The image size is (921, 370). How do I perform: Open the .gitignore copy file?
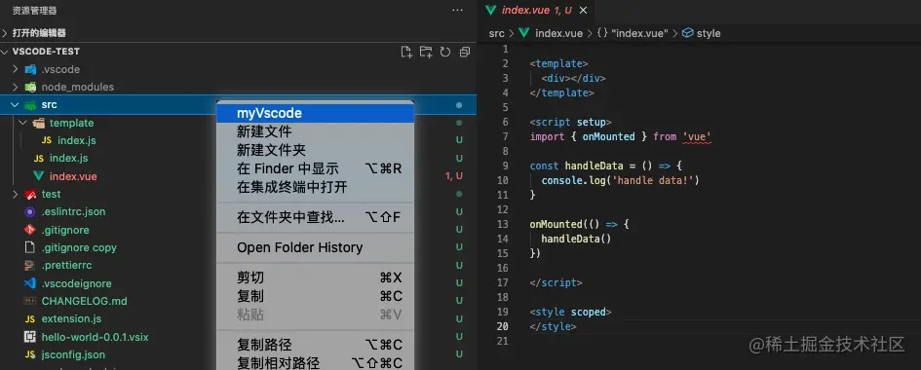point(79,247)
